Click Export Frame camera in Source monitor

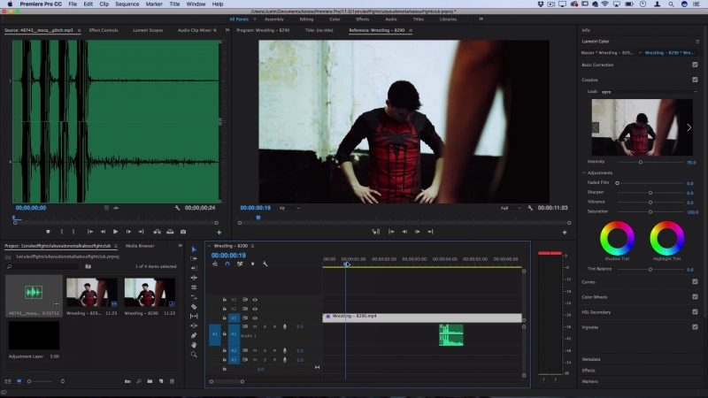point(183,232)
